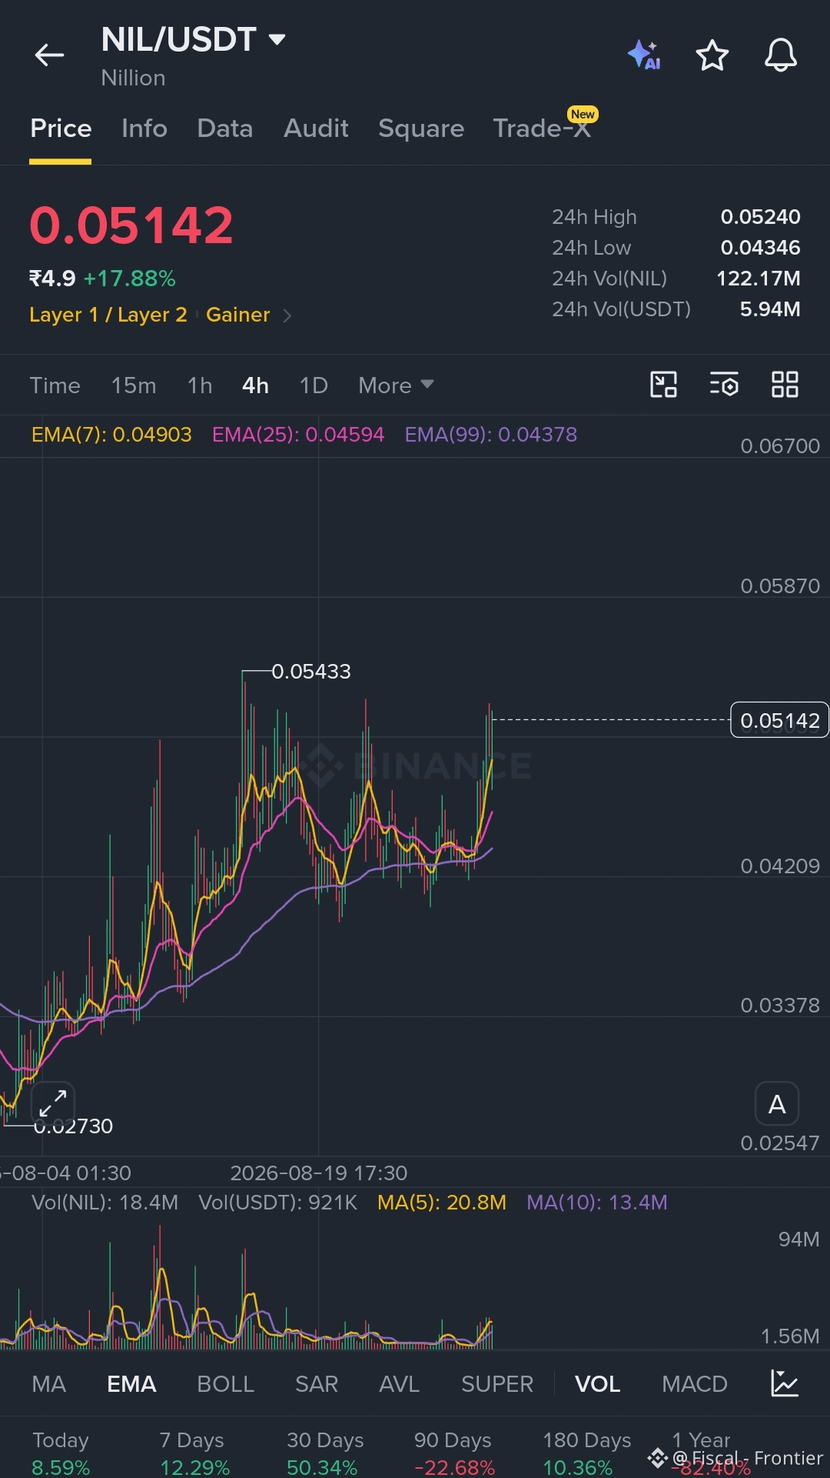Switch to Data tab
This screenshot has height=1478, width=830.
tap(224, 128)
